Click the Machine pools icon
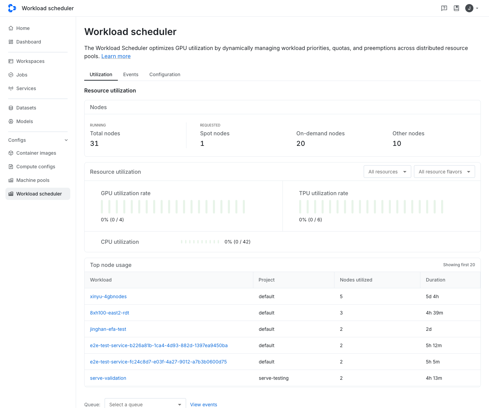The image size is (489, 408). (x=11, y=180)
